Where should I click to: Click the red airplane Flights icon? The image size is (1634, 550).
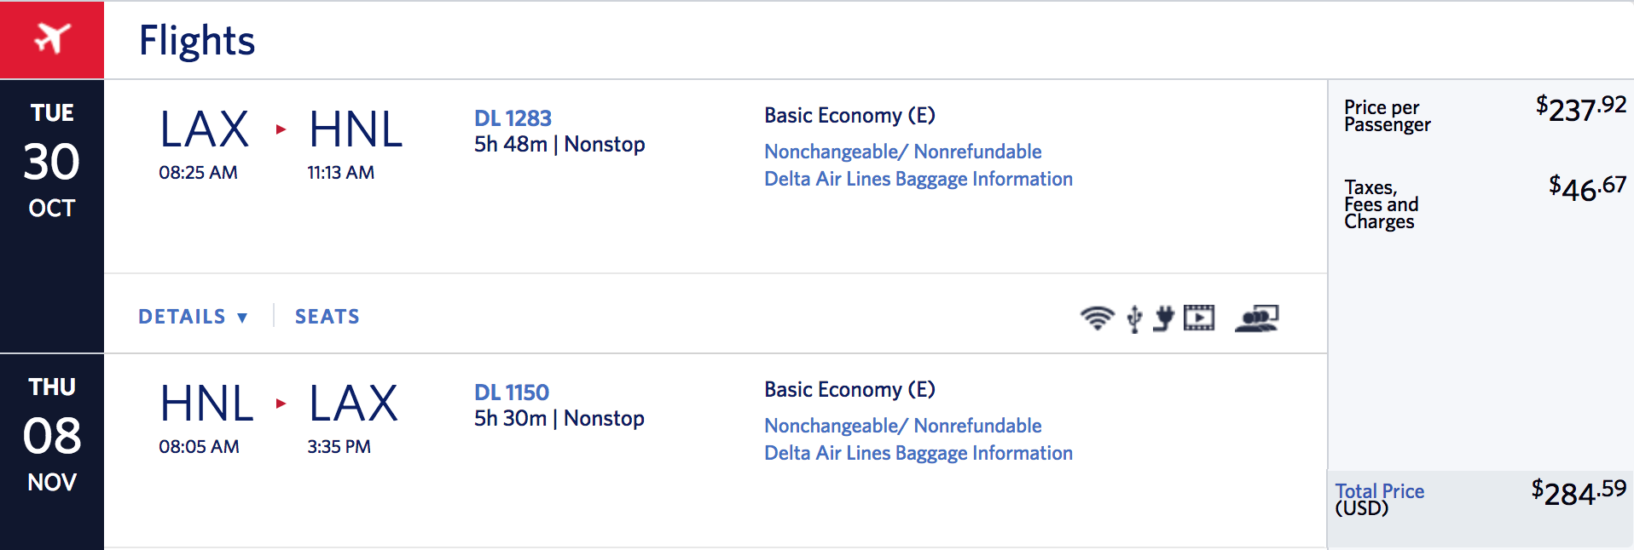[x=52, y=39]
